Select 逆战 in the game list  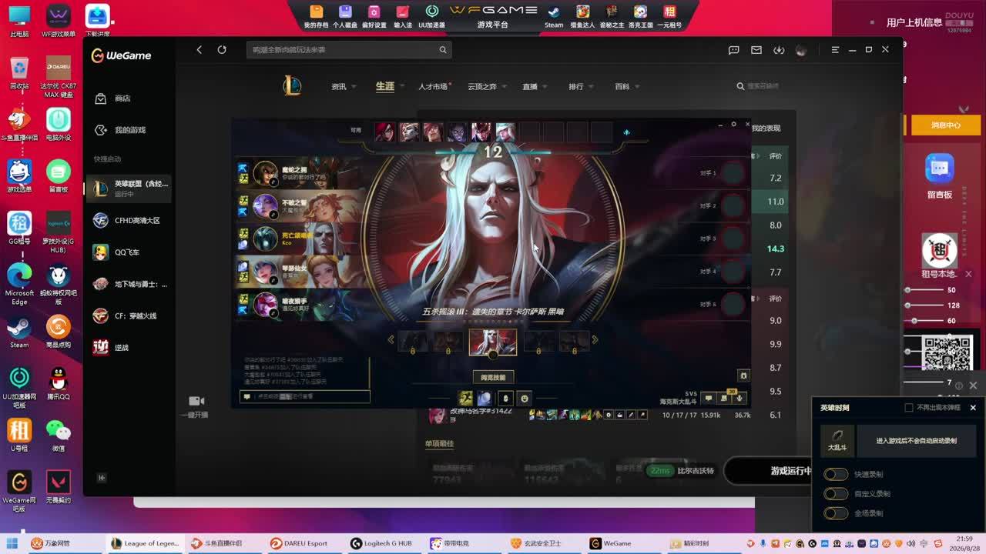pyautogui.click(x=128, y=348)
